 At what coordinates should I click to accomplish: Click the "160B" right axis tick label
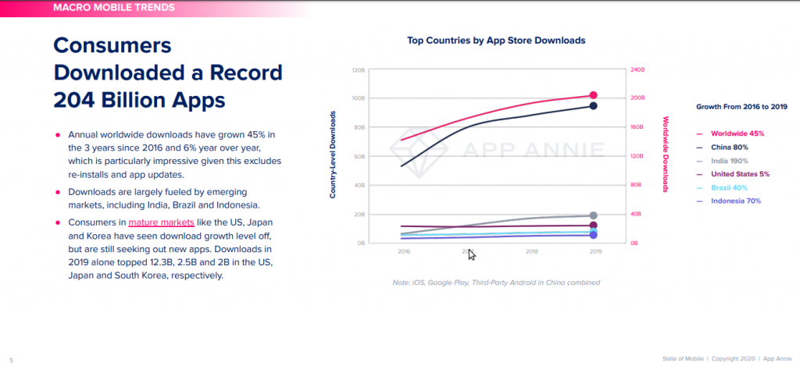coord(638,127)
